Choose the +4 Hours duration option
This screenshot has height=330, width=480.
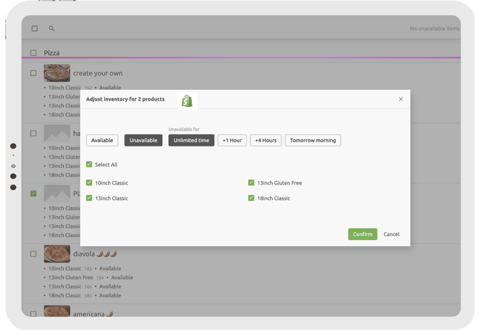[x=265, y=140]
